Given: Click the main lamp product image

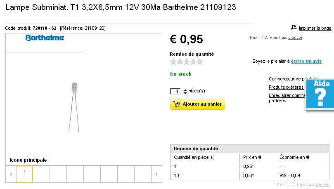Looking at the screenshot, I should pos(73,107).
